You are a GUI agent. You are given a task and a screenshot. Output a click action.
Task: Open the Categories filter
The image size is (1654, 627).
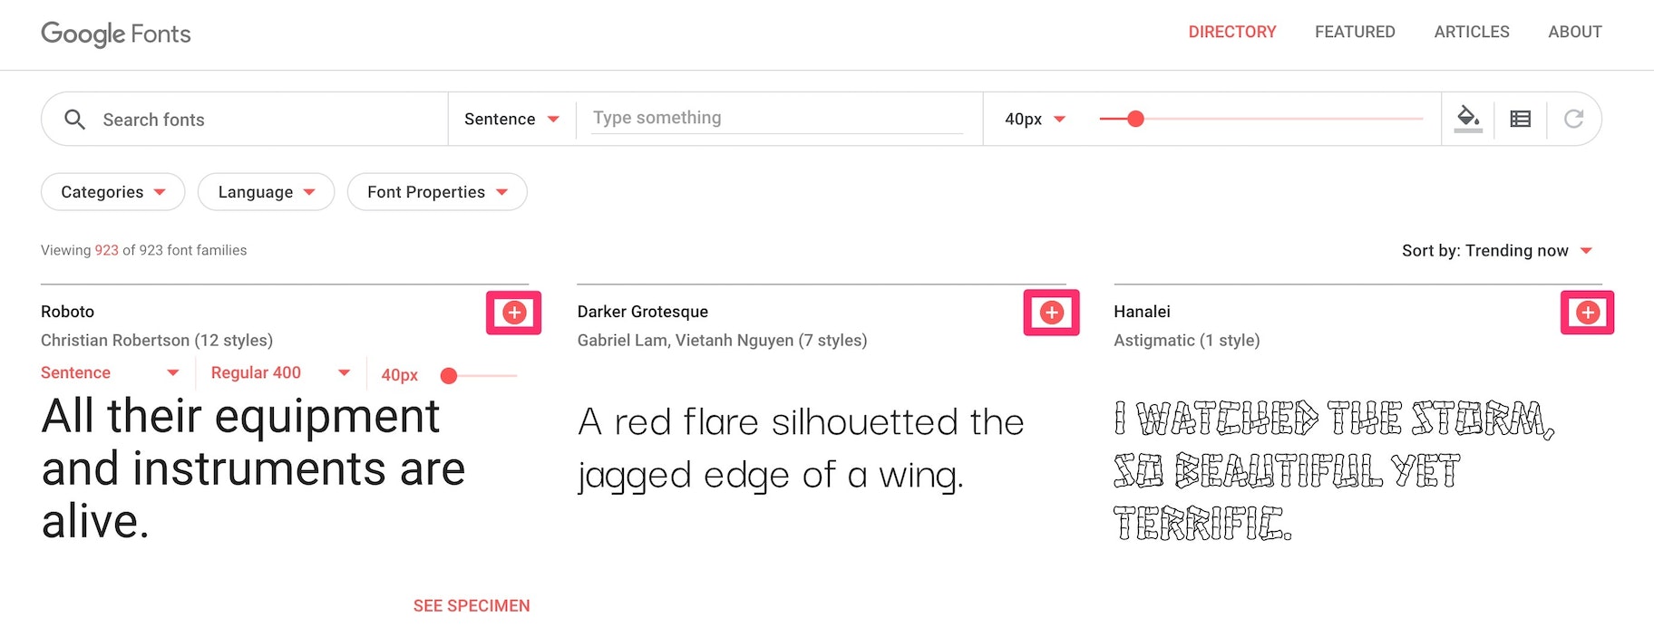click(112, 191)
